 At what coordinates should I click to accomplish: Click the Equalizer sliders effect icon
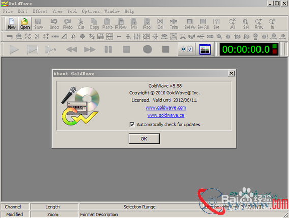coord(137,36)
